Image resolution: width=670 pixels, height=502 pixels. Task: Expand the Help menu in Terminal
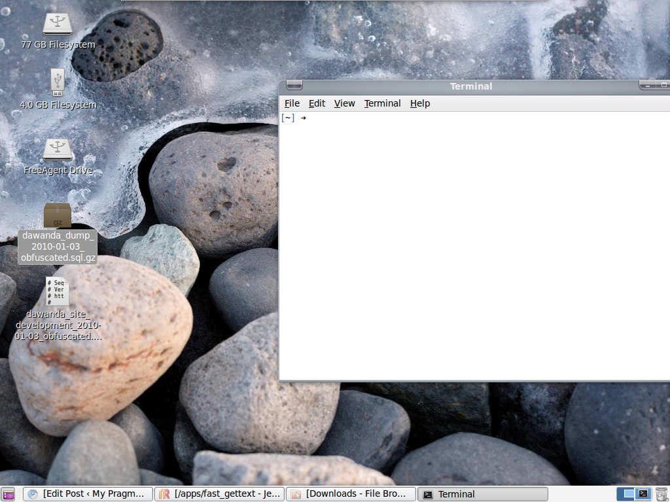[420, 103]
